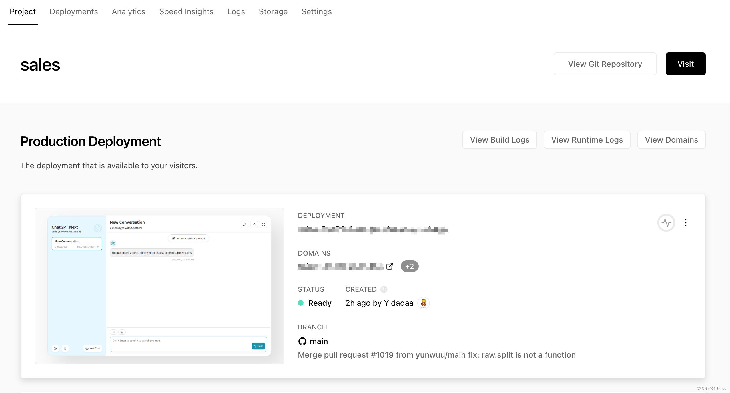The width and height of the screenshot is (730, 393).
Task: Switch to the Deployments tab
Action: pos(74,11)
